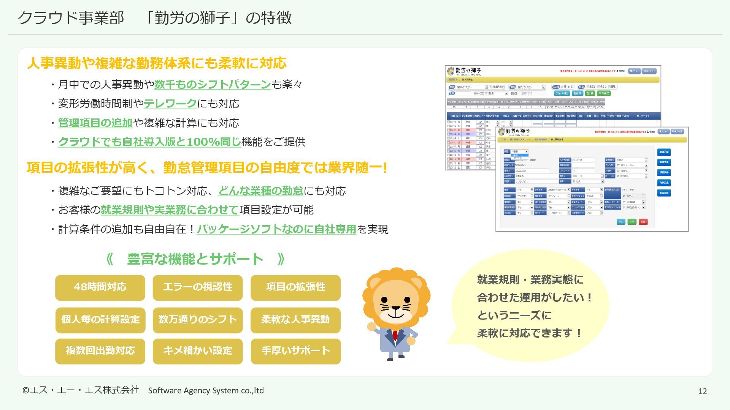Click the heading 人事異動や複雑な勤務体系にも柔軟に対応

(x=157, y=63)
